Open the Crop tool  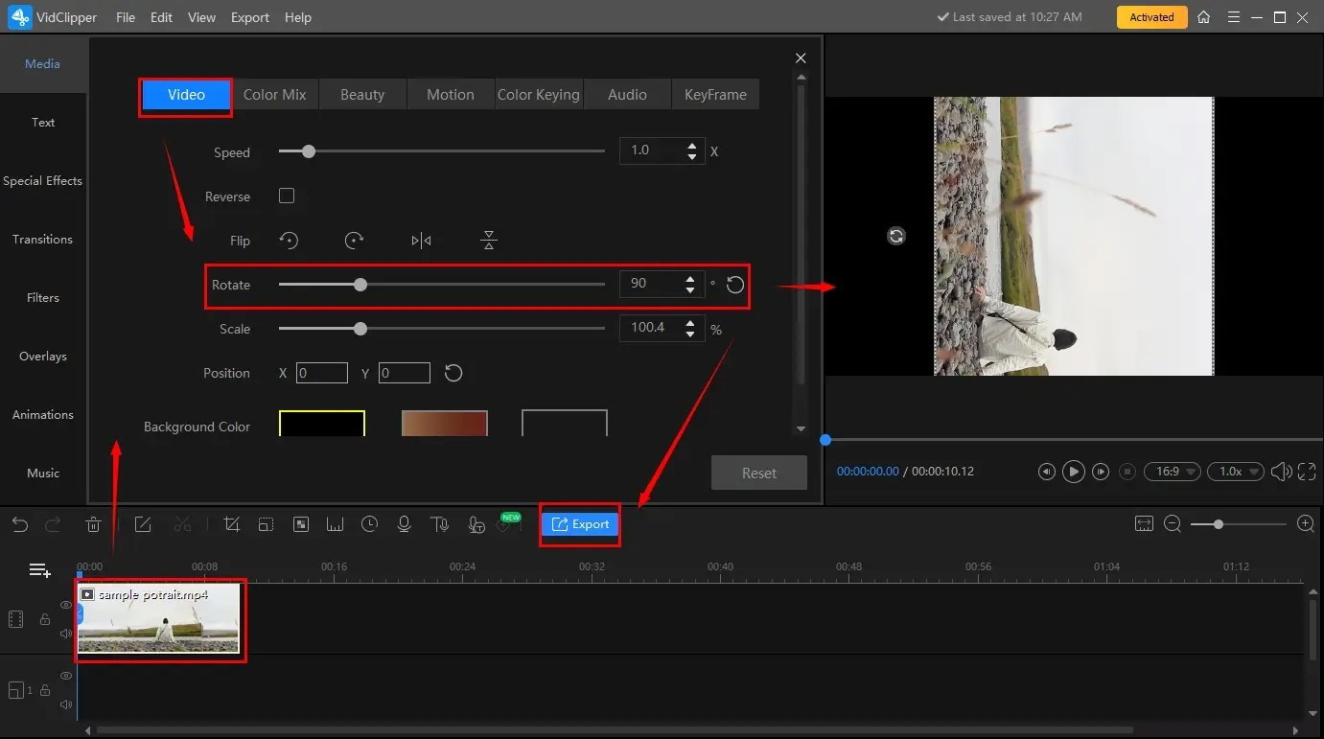point(231,524)
